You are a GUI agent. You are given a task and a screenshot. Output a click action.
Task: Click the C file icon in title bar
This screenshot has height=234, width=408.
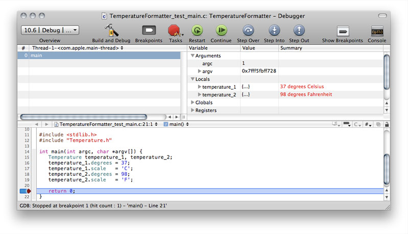tap(104, 16)
